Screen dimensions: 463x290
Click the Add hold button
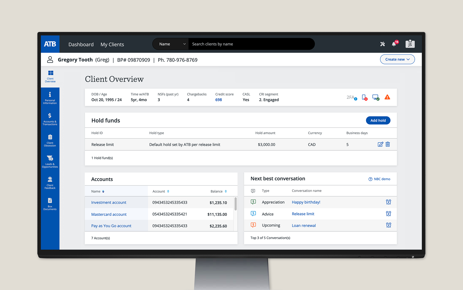point(378,120)
